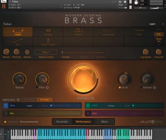Click the attack Smooth–Marcato slider

(x=83, y=52)
